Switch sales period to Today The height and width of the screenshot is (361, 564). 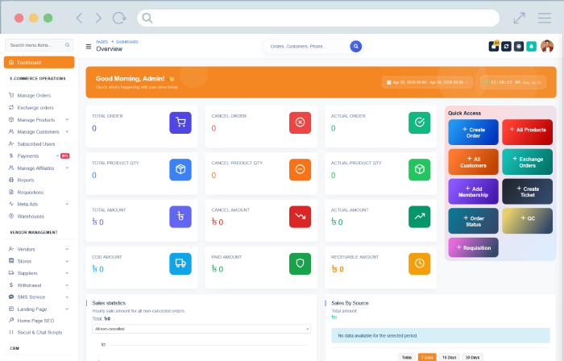tap(407, 357)
